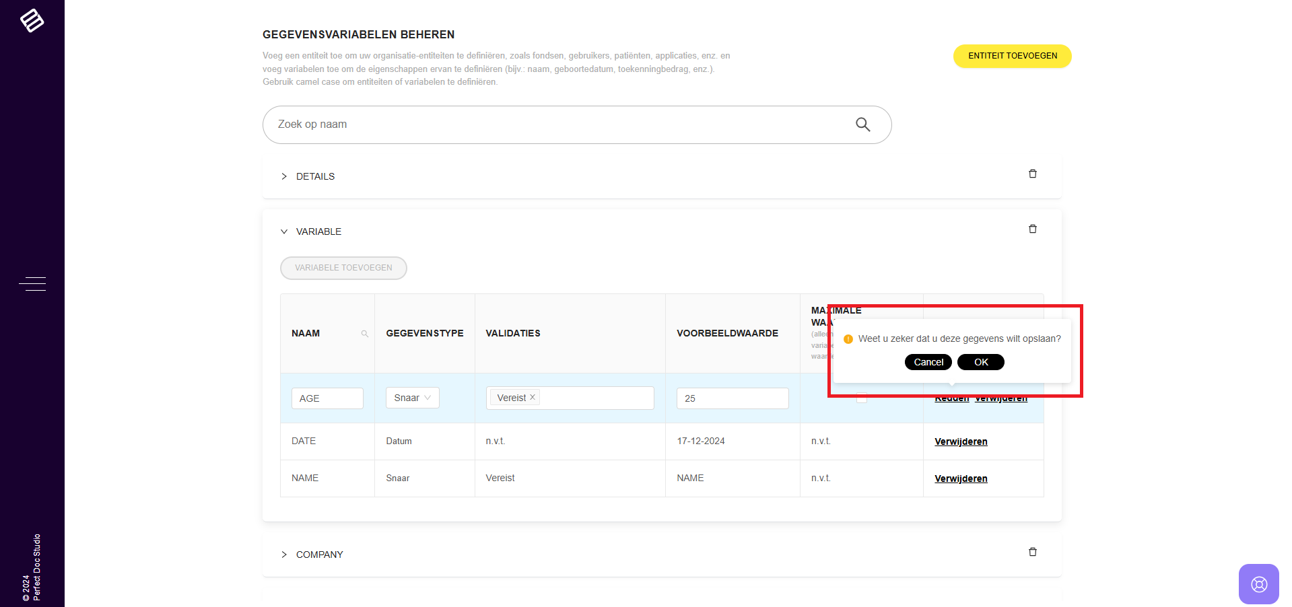Screen dimensions: 1292x607
Task: Confirm saving with the OK button
Action: (x=980, y=362)
